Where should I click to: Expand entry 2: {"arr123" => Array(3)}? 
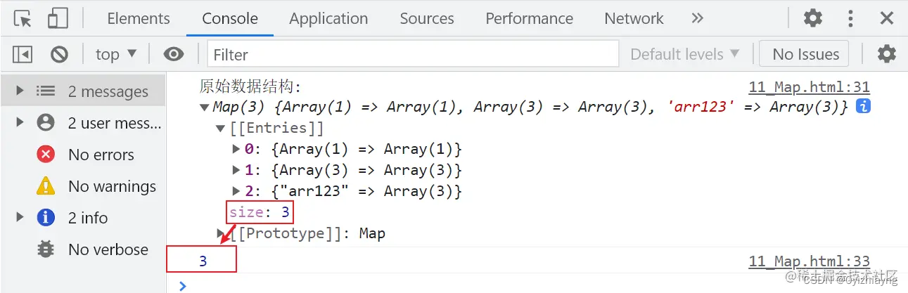pyautogui.click(x=236, y=191)
